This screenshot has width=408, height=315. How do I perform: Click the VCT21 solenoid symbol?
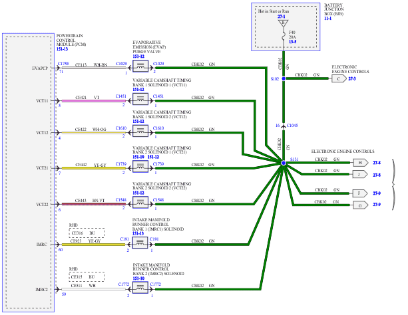[x=140, y=167]
